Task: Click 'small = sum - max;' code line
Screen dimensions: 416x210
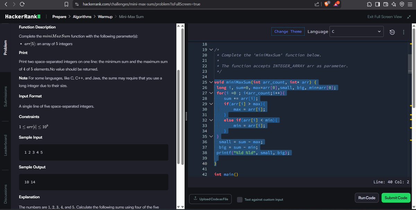Action: coord(242,142)
